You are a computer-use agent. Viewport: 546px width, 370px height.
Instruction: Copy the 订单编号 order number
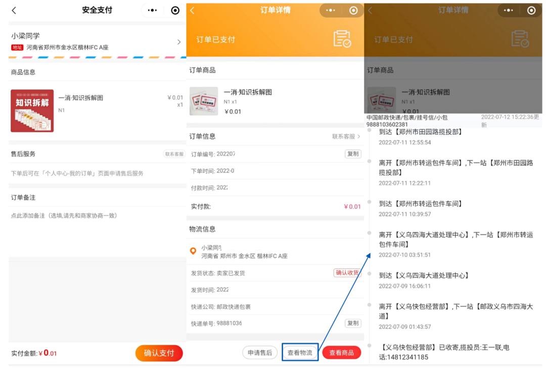pos(353,154)
